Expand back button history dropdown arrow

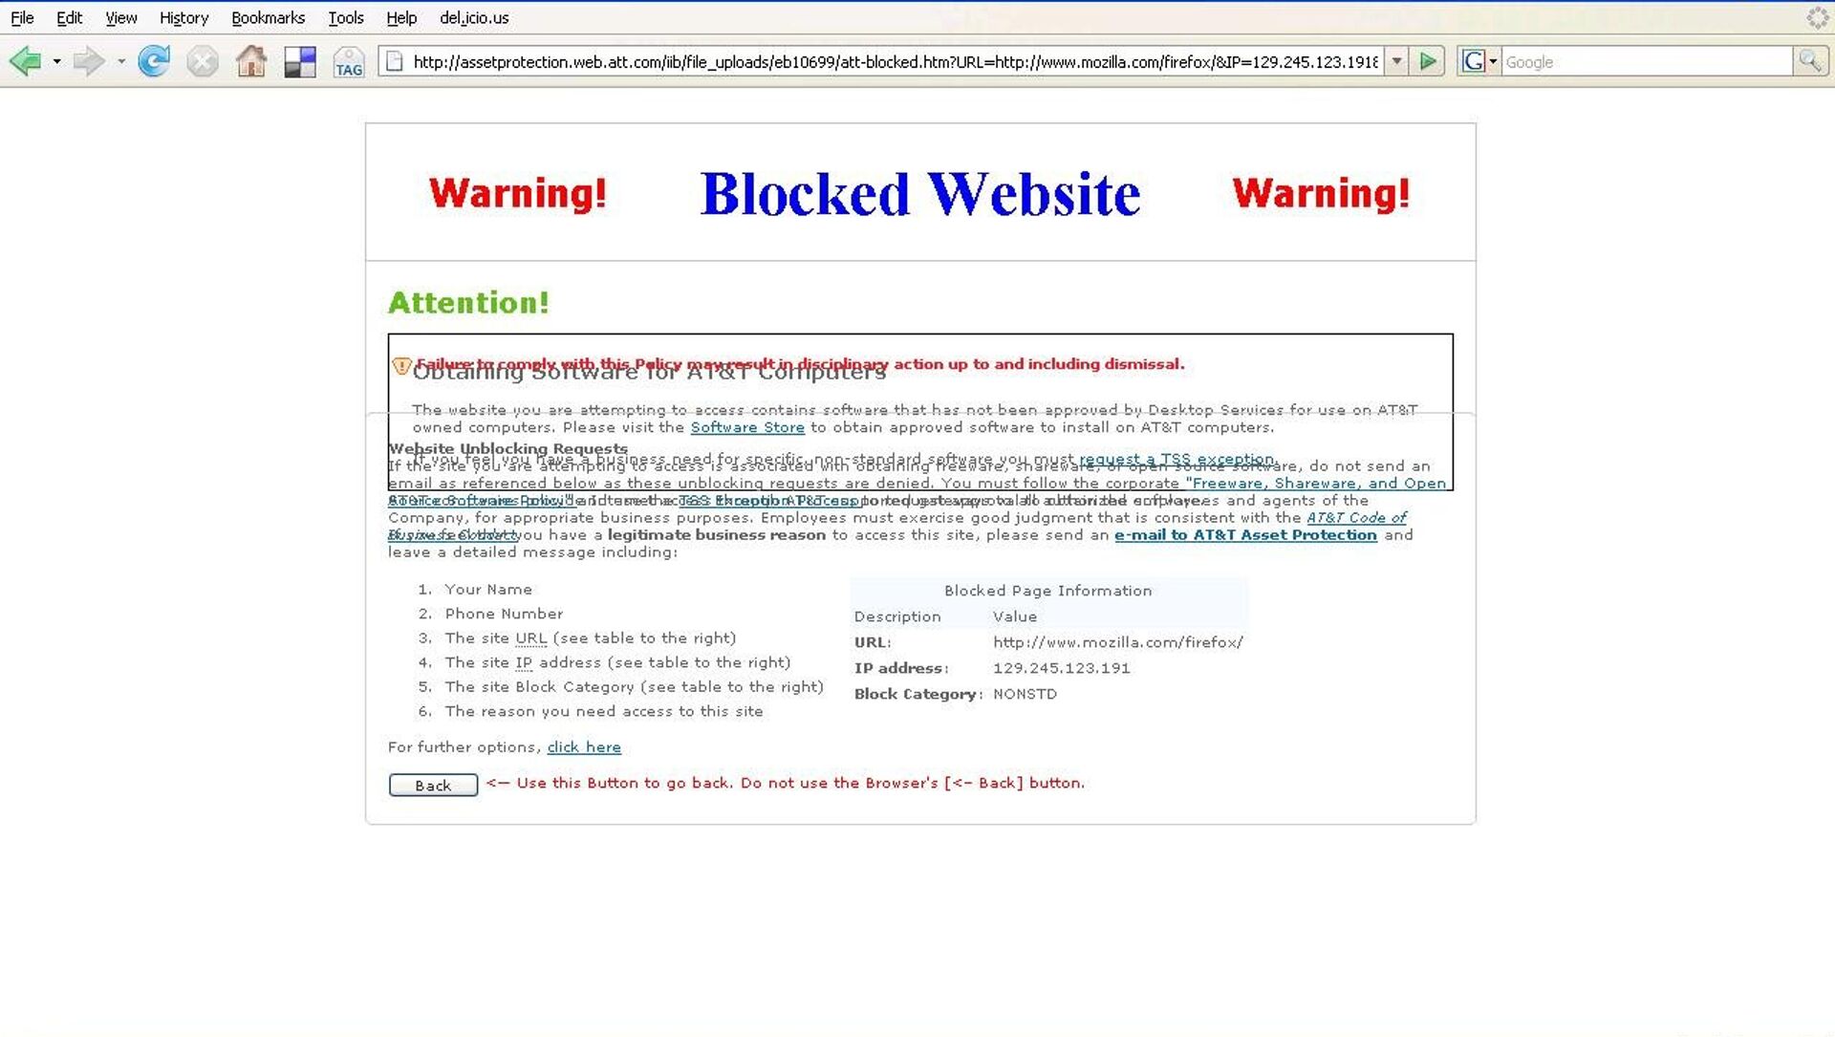pos(57,62)
